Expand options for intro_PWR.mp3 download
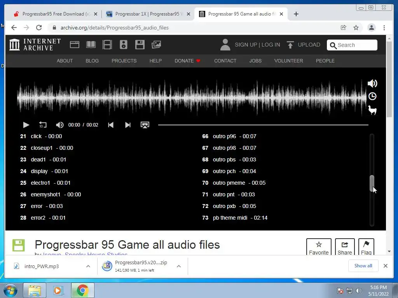This screenshot has height=298, width=398. (x=88, y=266)
